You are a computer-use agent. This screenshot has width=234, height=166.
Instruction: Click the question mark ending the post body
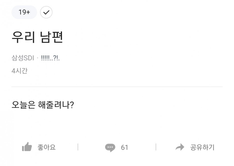point(72,105)
